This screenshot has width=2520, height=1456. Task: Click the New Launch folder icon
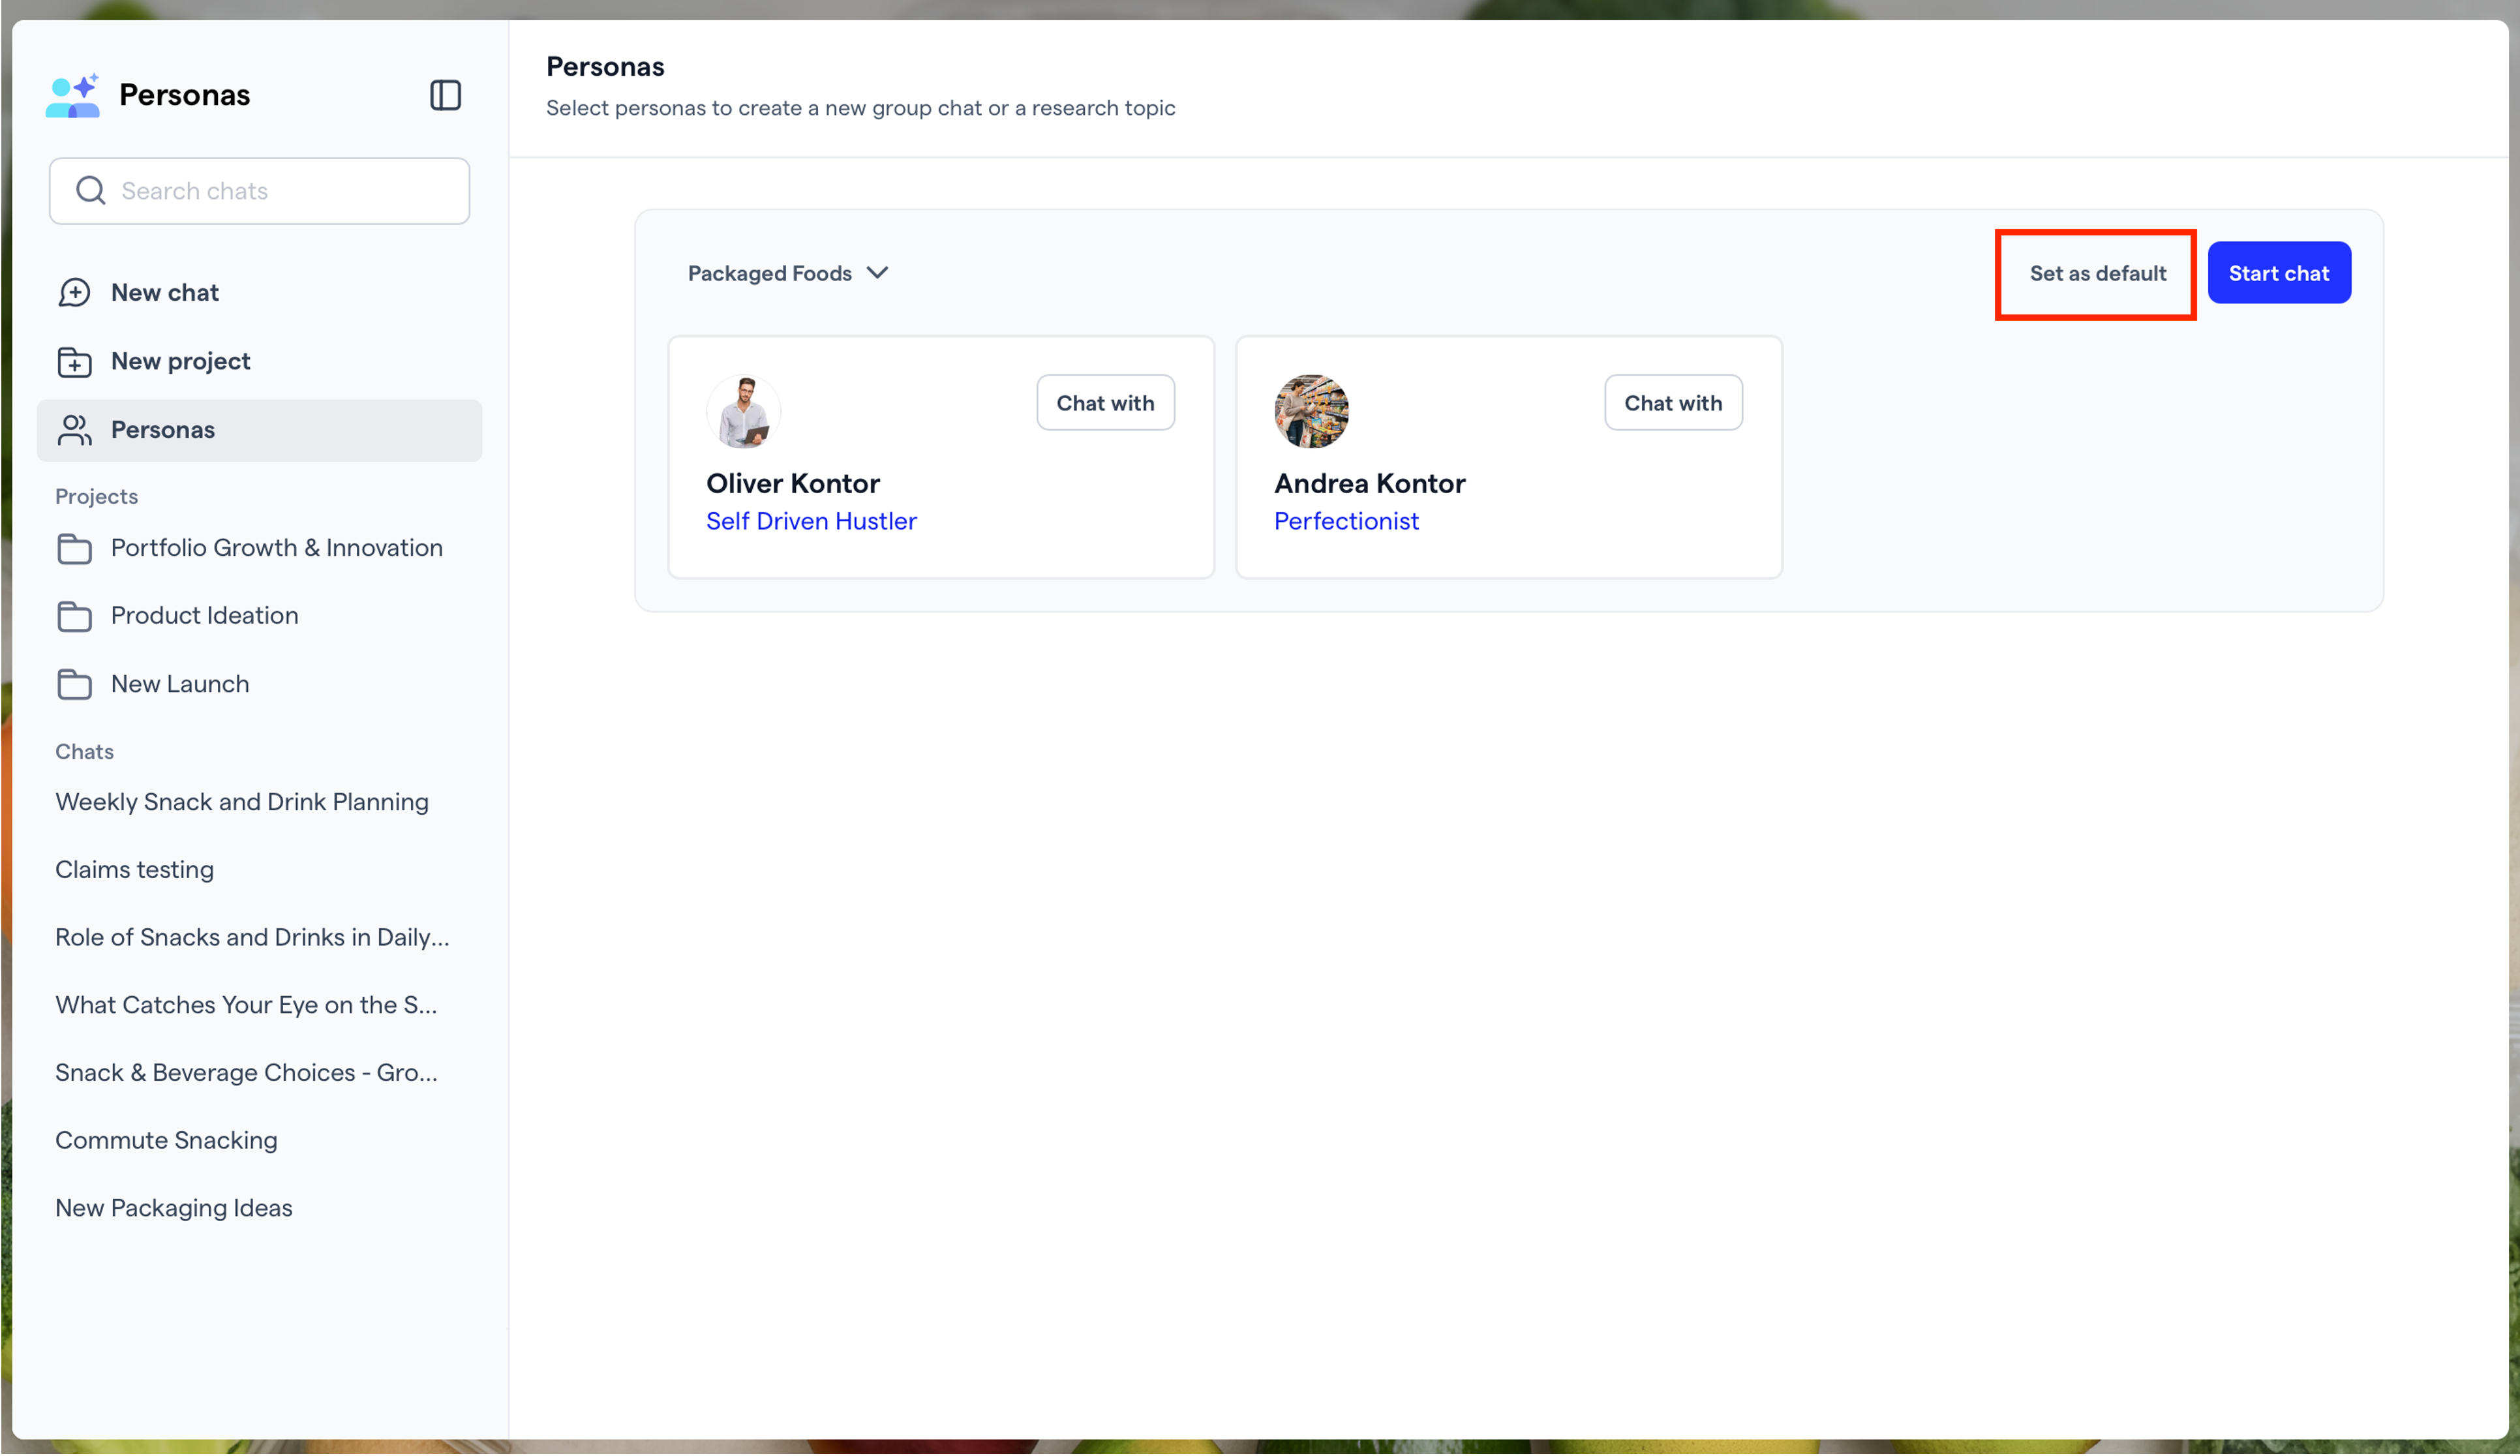(x=74, y=684)
